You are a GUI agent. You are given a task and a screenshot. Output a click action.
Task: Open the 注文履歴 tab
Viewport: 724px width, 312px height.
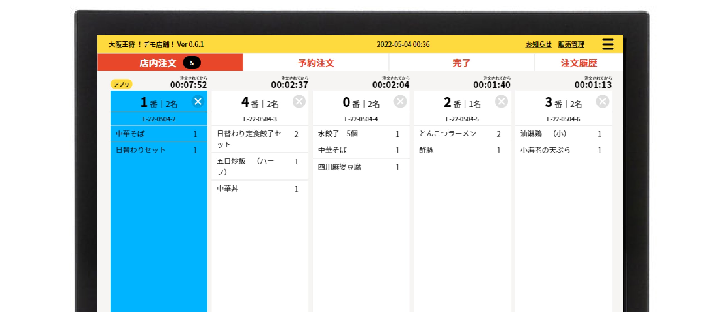point(579,63)
